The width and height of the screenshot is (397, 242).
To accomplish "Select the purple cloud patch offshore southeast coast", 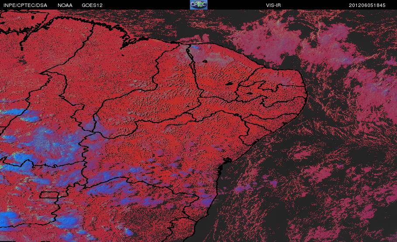I will 242,188.
